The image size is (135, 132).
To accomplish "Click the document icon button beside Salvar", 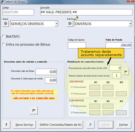I will pyautogui.click(x=90, y=124).
